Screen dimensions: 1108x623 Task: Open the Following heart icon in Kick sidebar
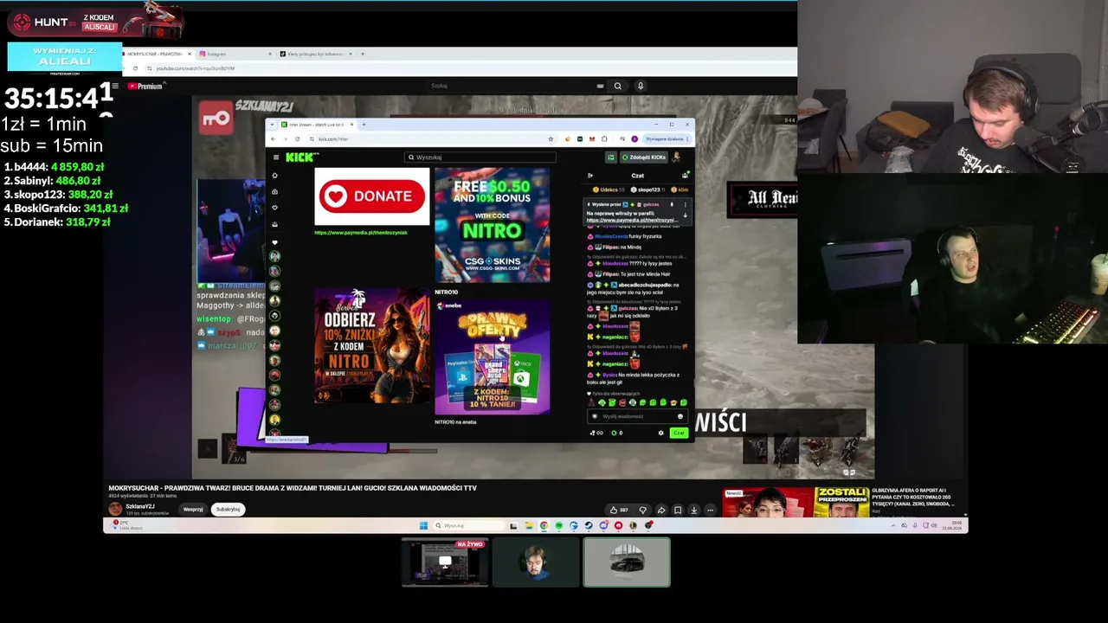[x=274, y=208]
